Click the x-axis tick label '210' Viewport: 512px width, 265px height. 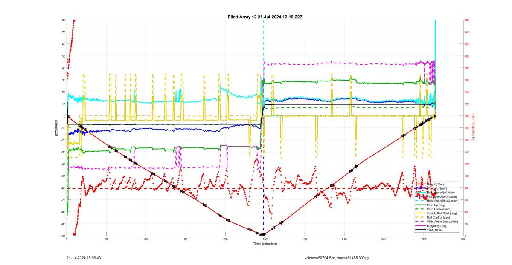click(344, 240)
